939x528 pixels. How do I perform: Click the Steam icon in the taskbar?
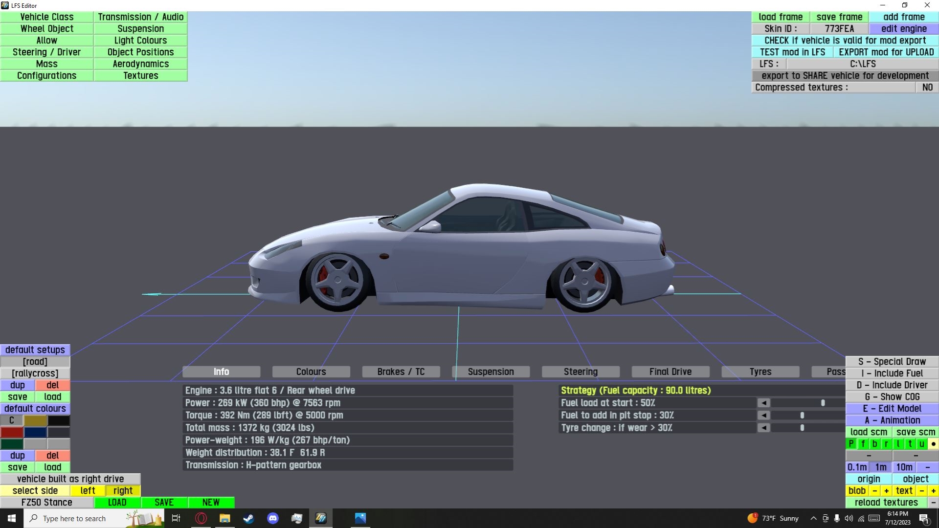(x=248, y=518)
